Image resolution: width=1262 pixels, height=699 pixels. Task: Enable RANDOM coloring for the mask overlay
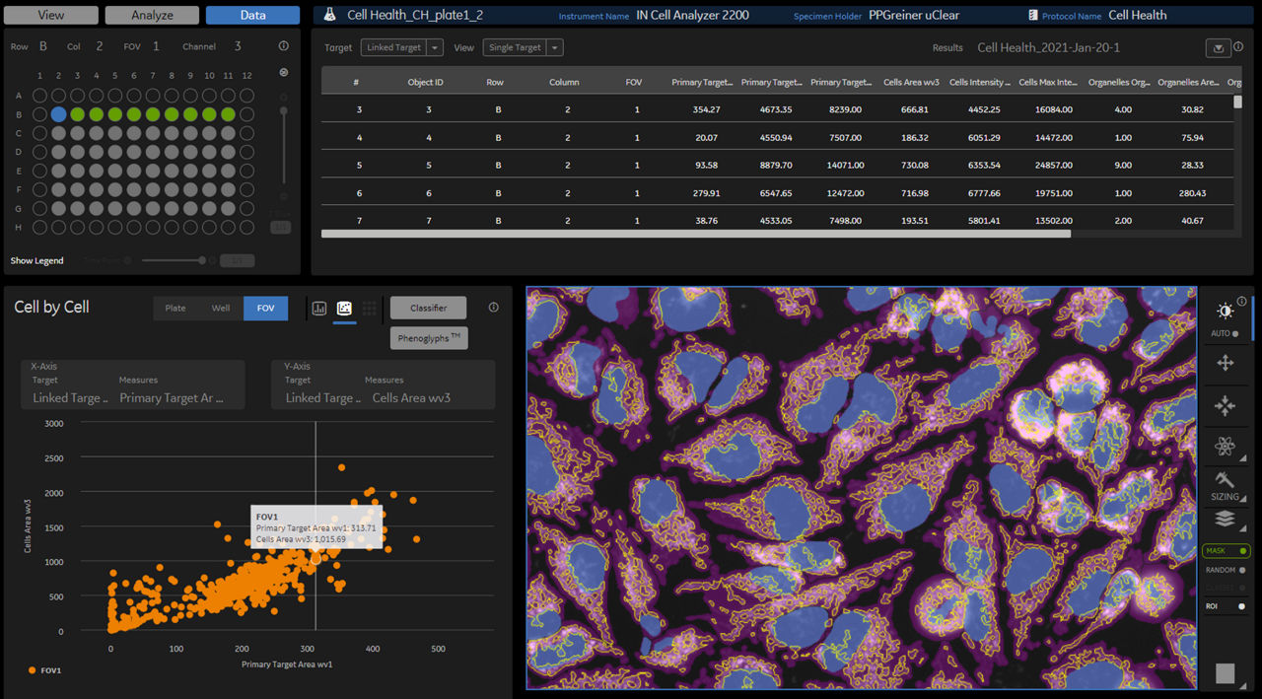pos(1224,569)
